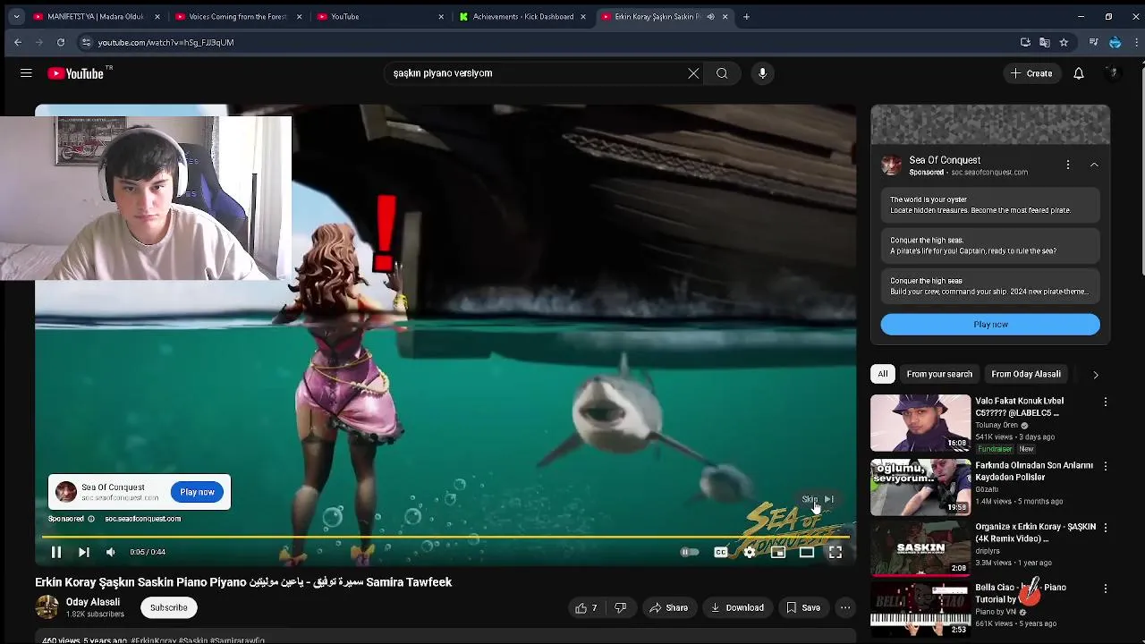This screenshot has width=1145, height=644.
Task: Skip the ad
Action: (x=818, y=499)
